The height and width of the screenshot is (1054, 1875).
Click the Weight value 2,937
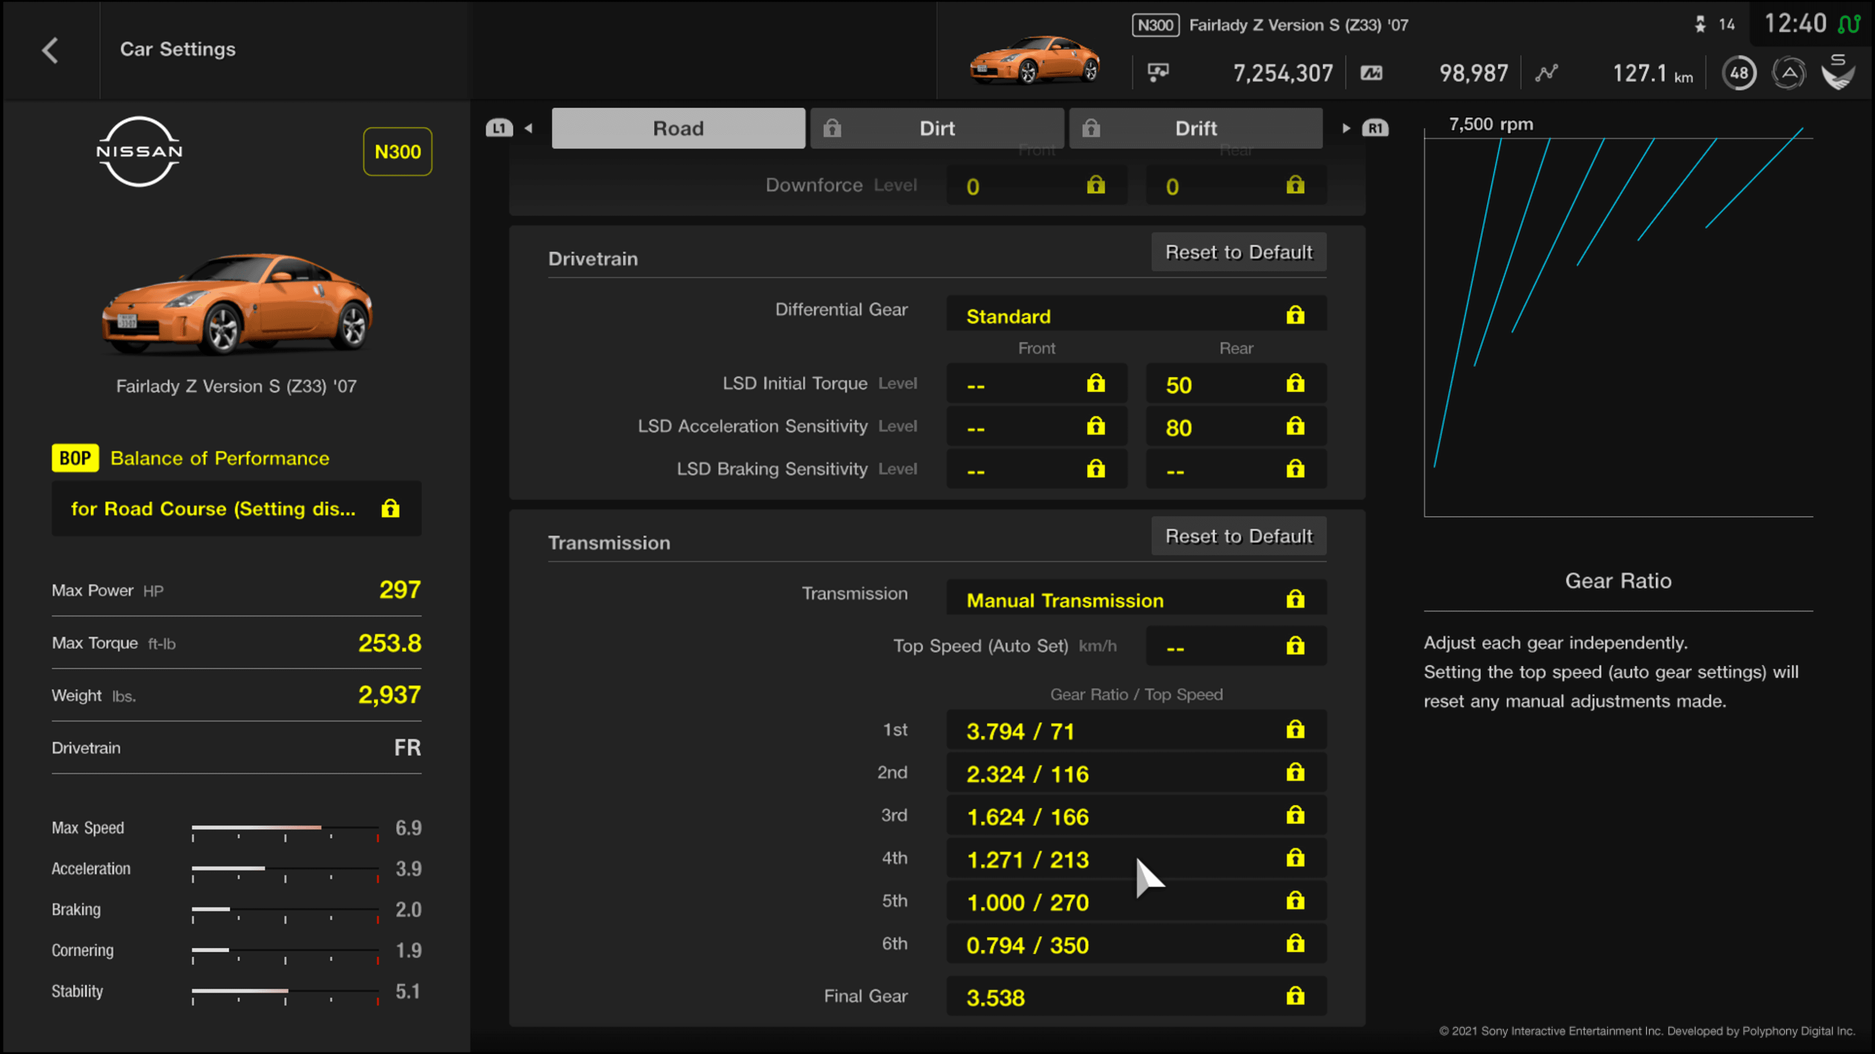pos(390,695)
